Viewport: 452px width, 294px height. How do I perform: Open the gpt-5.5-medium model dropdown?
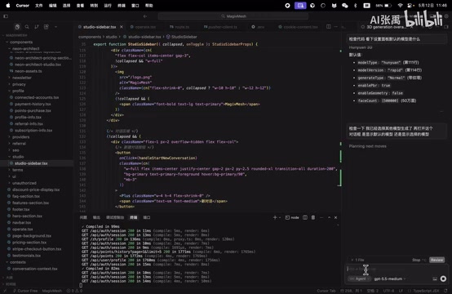pyautogui.click(x=390, y=278)
